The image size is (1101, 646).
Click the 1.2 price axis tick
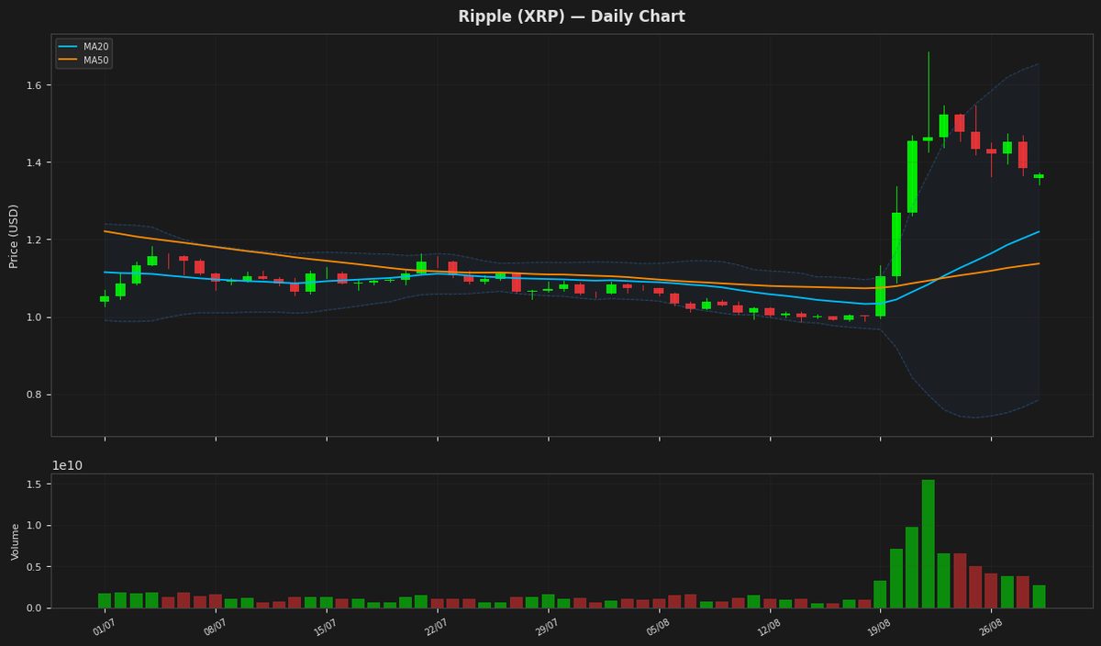[35, 240]
